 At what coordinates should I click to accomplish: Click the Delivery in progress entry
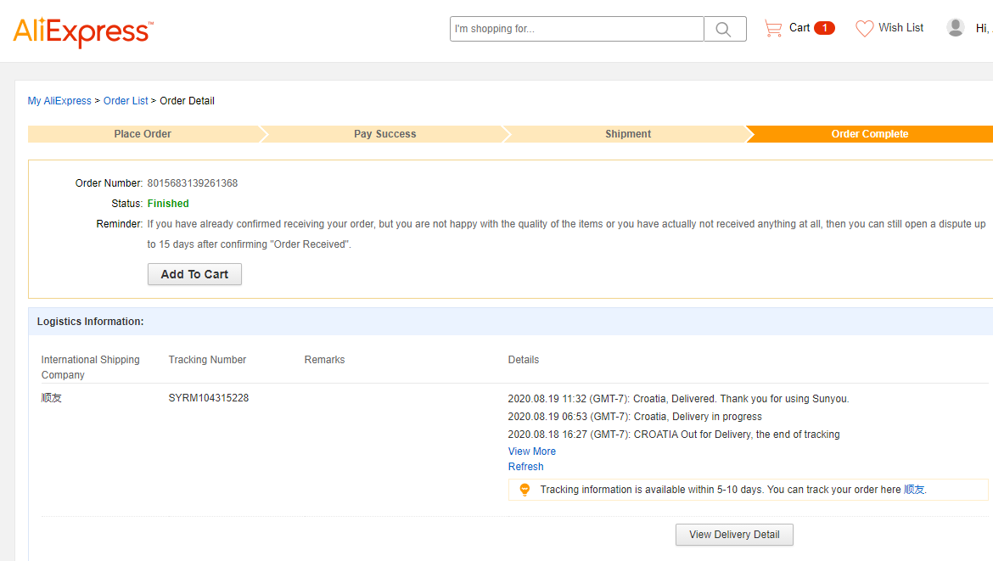[635, 417]
